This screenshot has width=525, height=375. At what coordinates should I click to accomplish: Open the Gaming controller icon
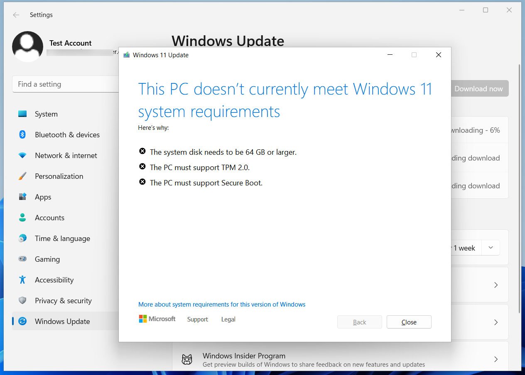[x=22, y=259]
